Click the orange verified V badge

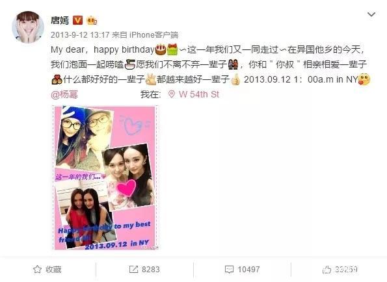(77, 20)
